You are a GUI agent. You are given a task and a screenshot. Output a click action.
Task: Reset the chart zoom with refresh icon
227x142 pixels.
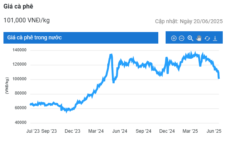tap(207, 39)
